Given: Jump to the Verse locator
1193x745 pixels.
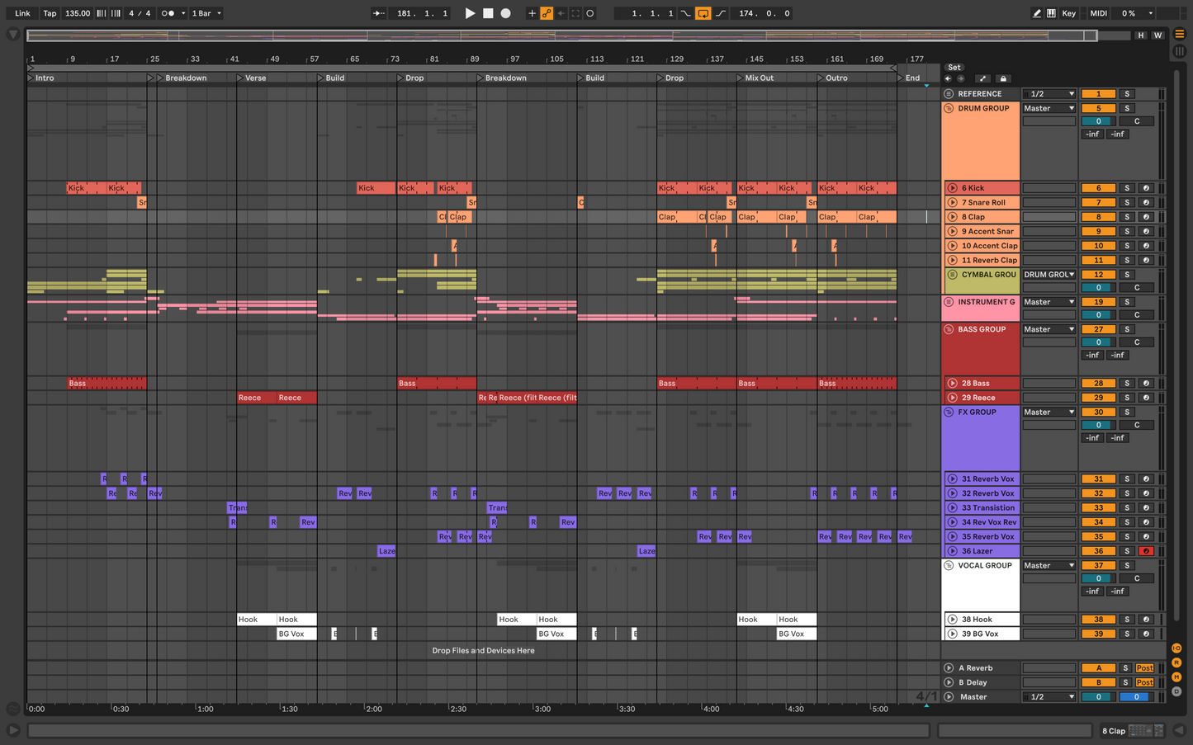Looking at the screenshot, I should (240, 78).
